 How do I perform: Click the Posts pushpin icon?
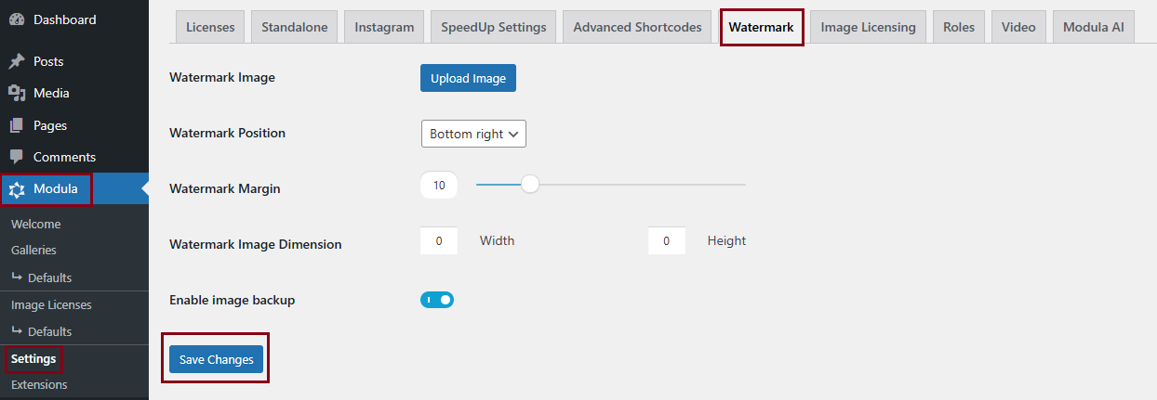tap(17, 61)
